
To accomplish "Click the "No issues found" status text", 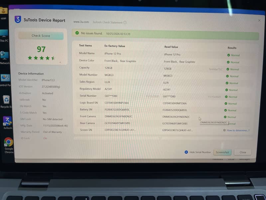I will [x=92, y=33].
